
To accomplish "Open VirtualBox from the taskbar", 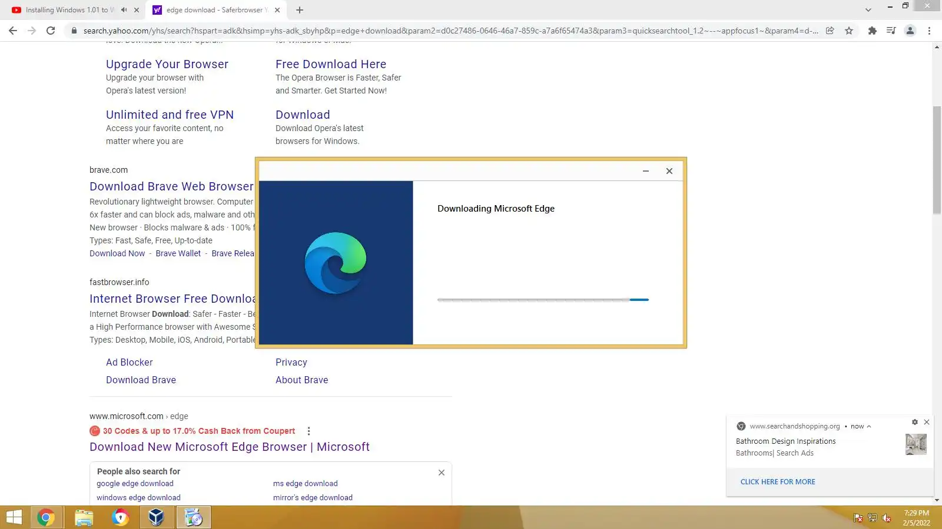I will click(x=156, y=517).
